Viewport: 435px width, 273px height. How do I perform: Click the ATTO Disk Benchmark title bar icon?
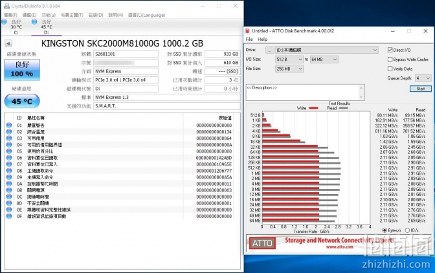coord(247,31)
